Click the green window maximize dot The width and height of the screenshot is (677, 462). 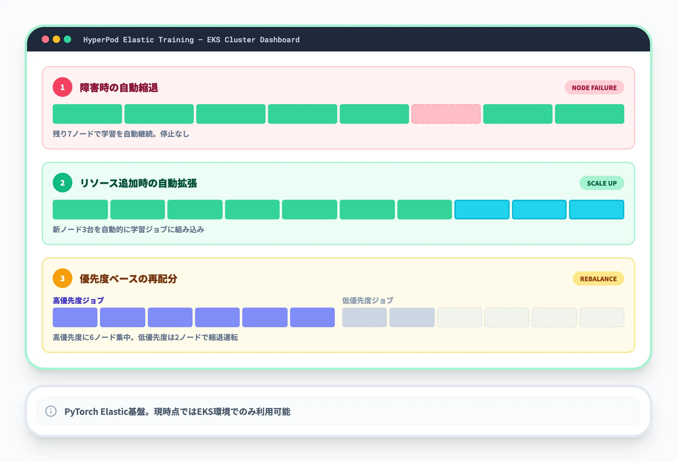(x=67, y=40)
